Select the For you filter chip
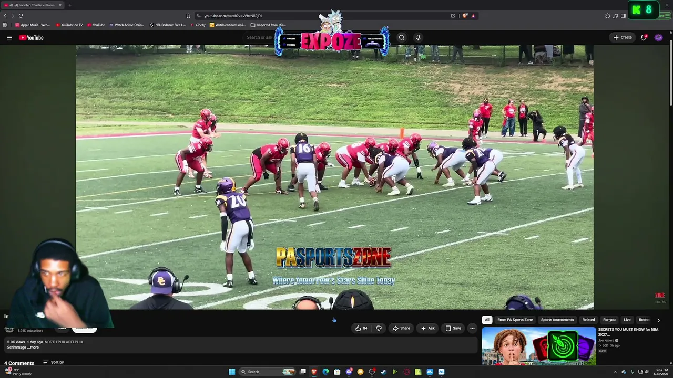Screen dimensions: 673x378 [x=609, y=320]
